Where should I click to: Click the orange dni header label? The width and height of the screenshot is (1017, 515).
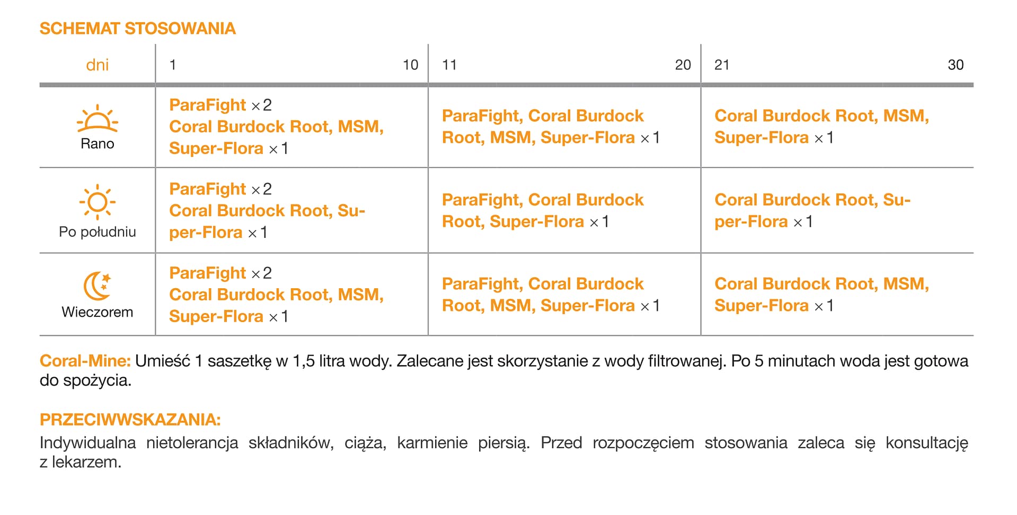(x=98, y=65)
